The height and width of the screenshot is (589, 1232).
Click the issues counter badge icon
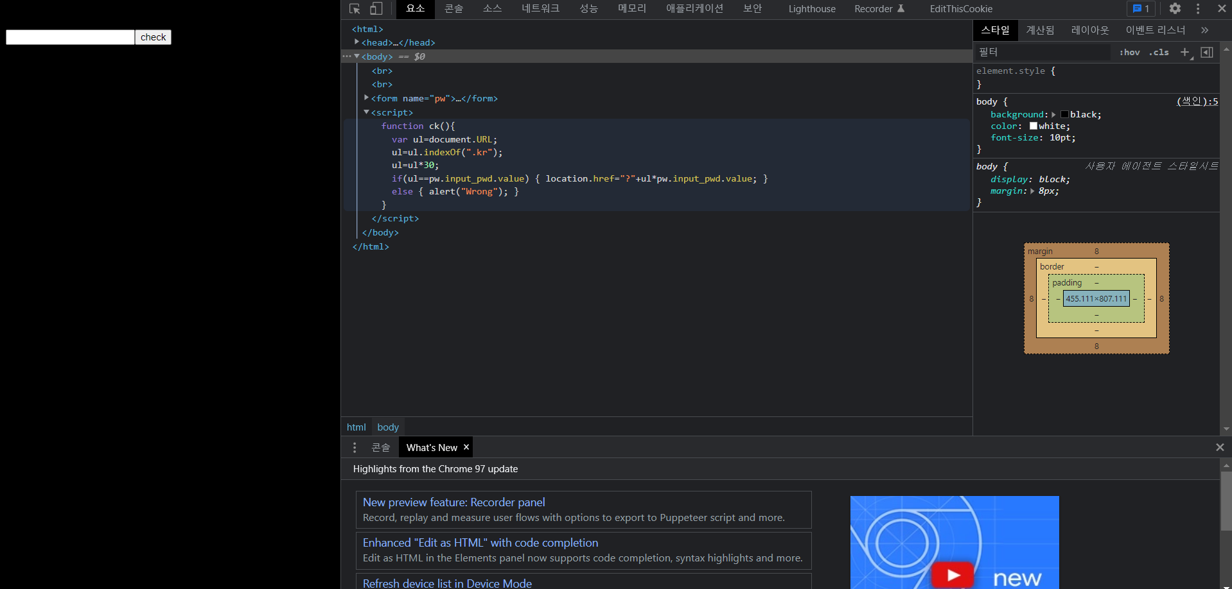pos(1141,8)
